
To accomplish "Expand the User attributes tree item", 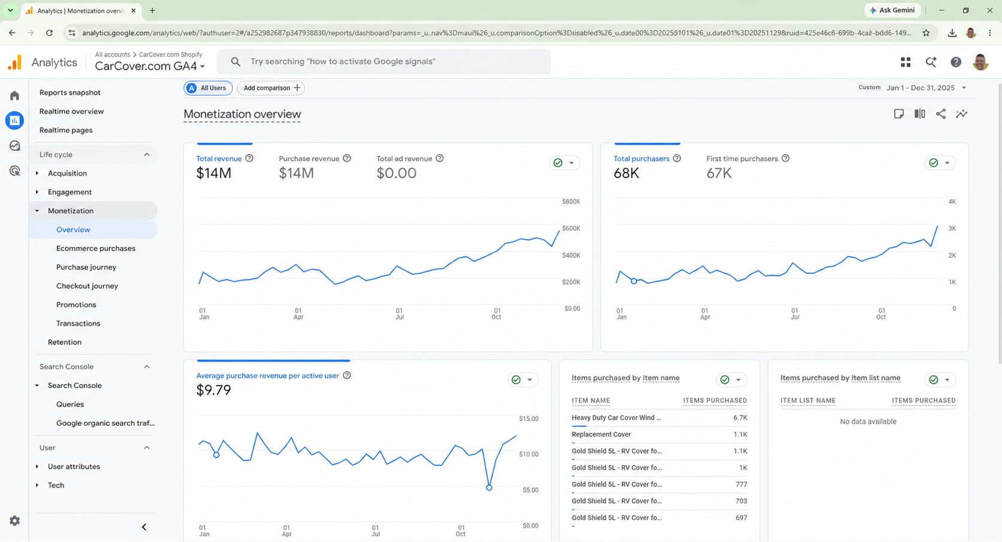I will point(37,467).
